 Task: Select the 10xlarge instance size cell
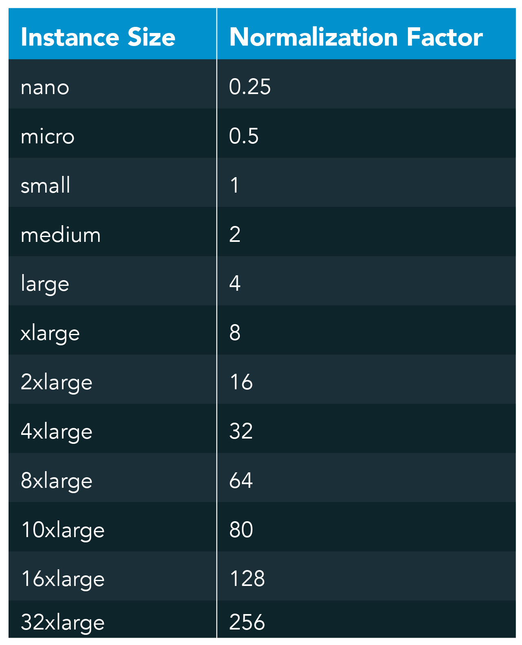(63, 530)
